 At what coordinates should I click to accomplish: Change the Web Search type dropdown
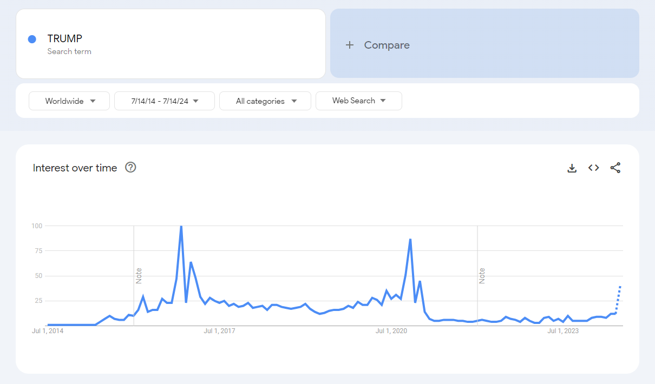pos(358,101)
